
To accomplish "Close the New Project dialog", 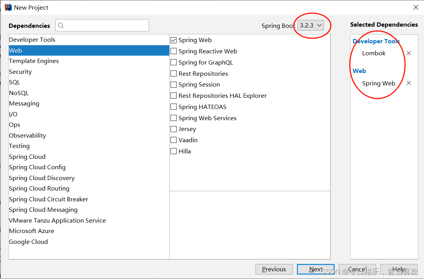I will point(415,7).
